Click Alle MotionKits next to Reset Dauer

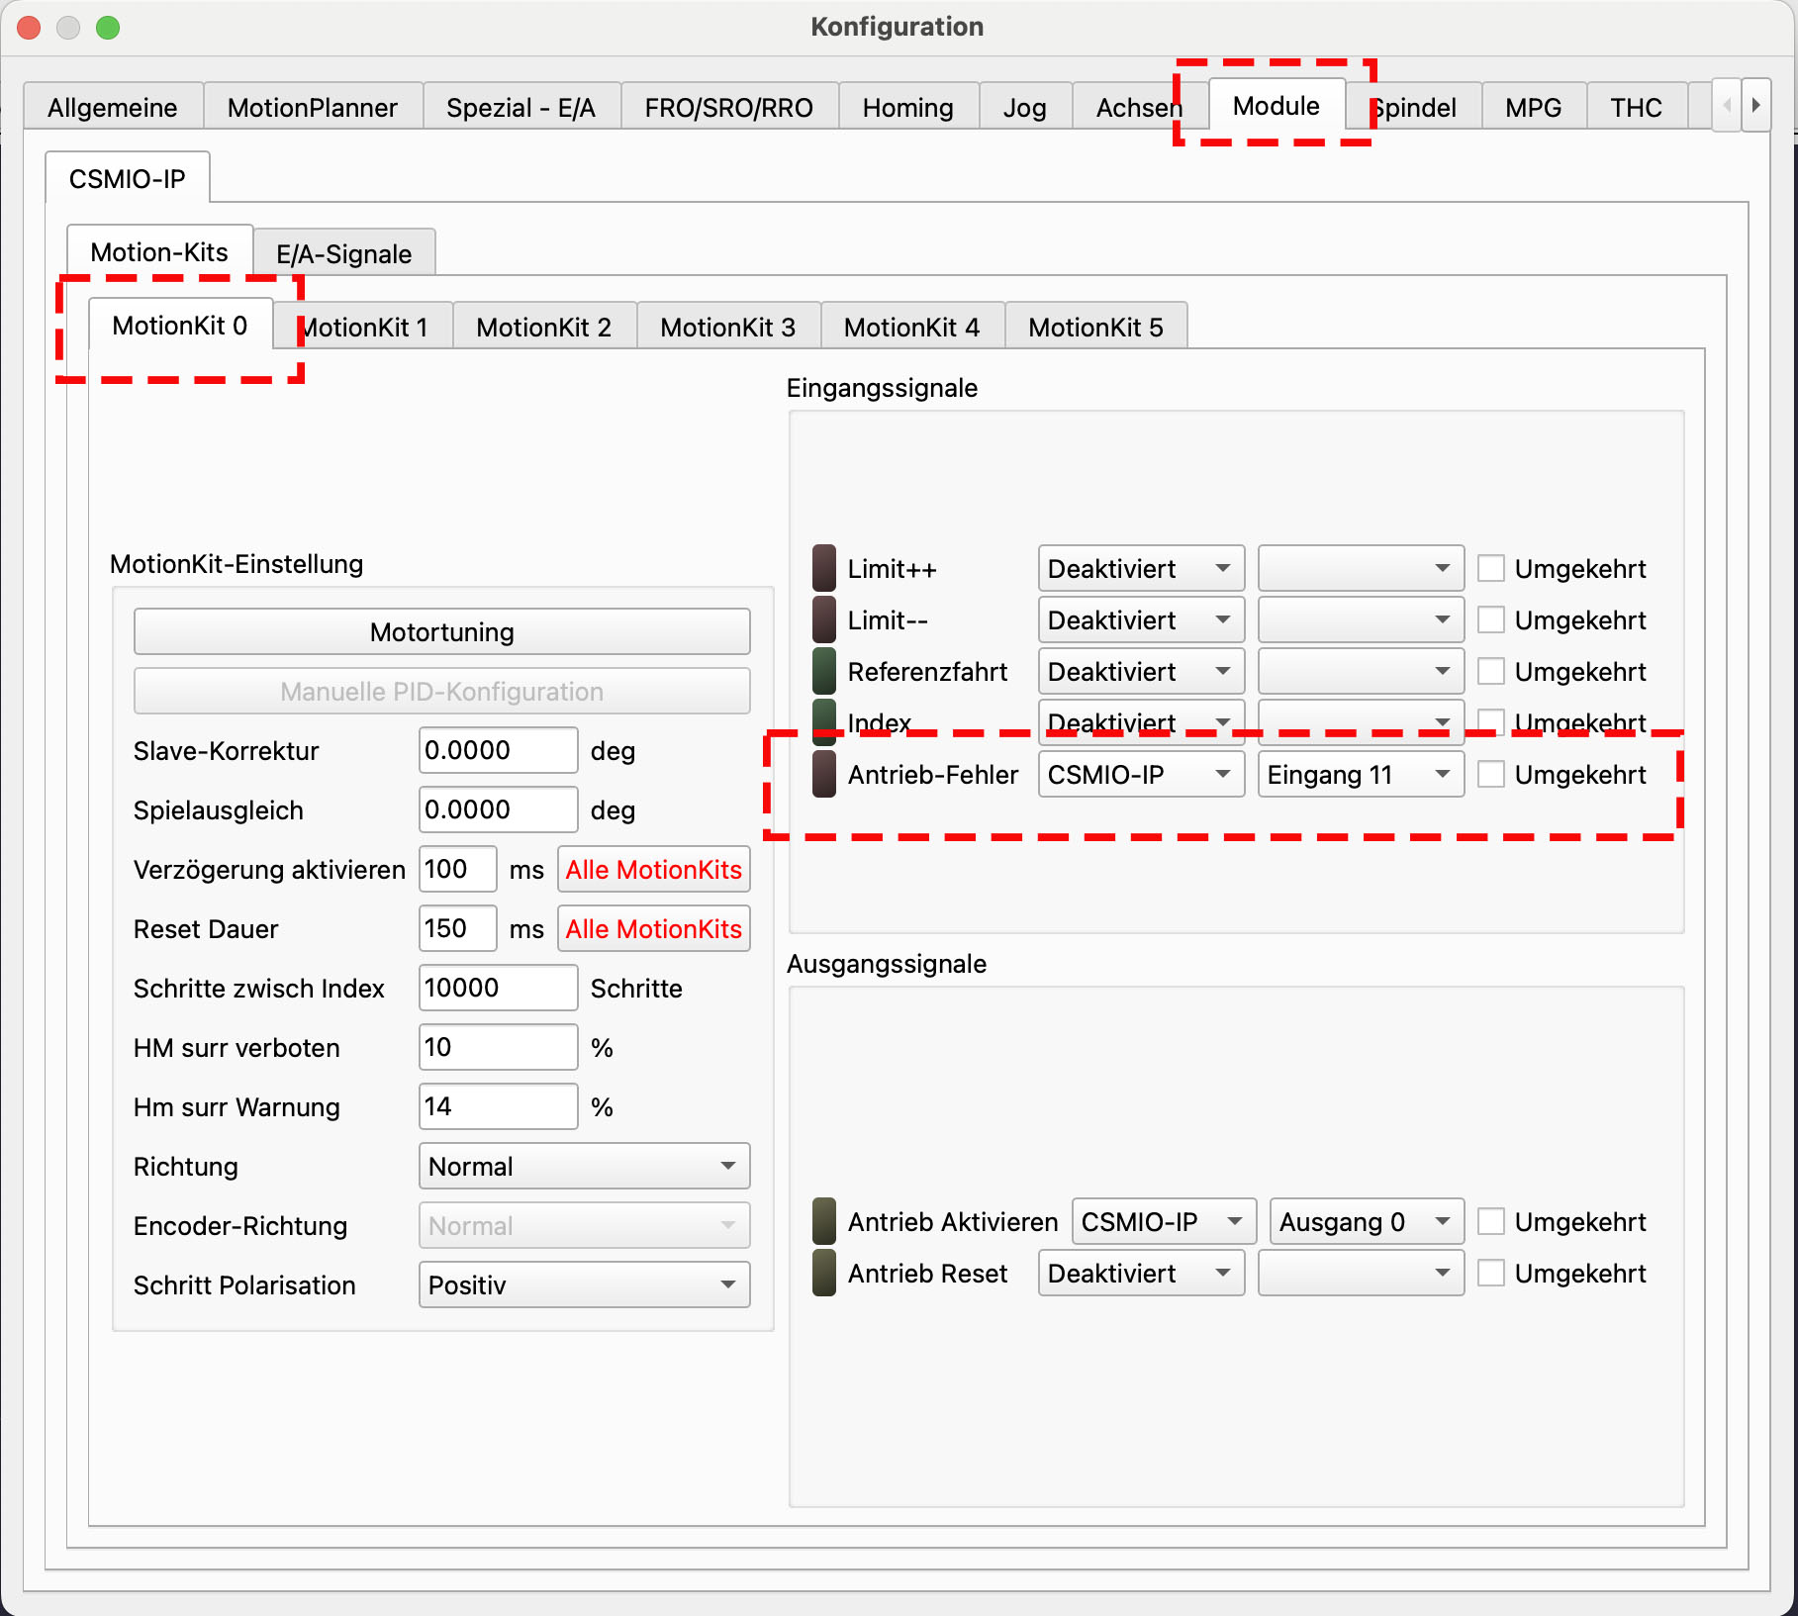click(x=653, y=929)
